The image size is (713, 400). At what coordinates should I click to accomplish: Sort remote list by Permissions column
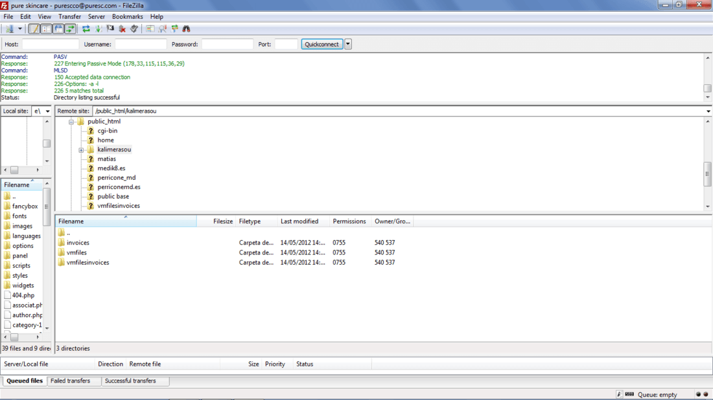[350, 221]
